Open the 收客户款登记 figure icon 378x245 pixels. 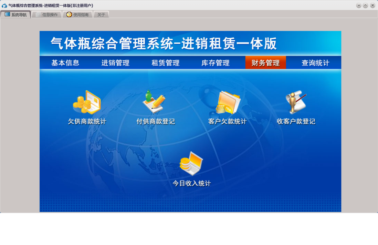(x=296, y=102)
